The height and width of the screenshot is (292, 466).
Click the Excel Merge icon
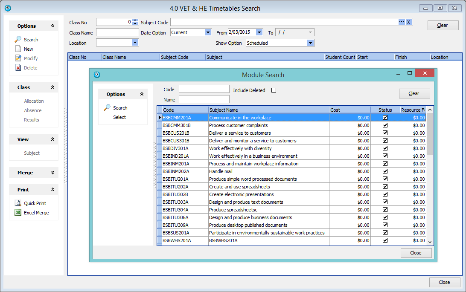coord(18,213)
